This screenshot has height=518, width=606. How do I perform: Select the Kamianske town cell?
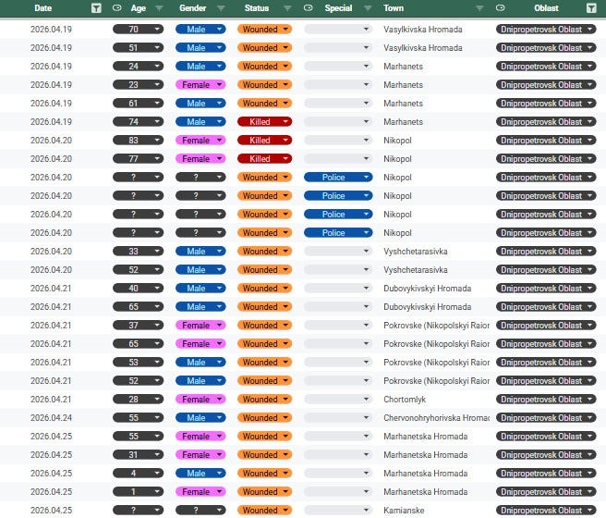404,511
